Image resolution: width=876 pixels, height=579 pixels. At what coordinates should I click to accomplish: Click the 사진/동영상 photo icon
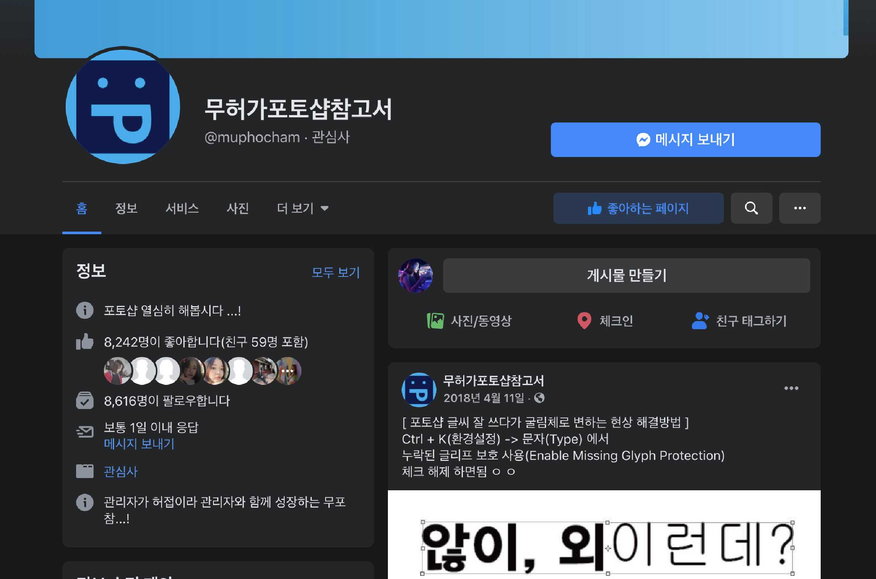pos(435,321)
